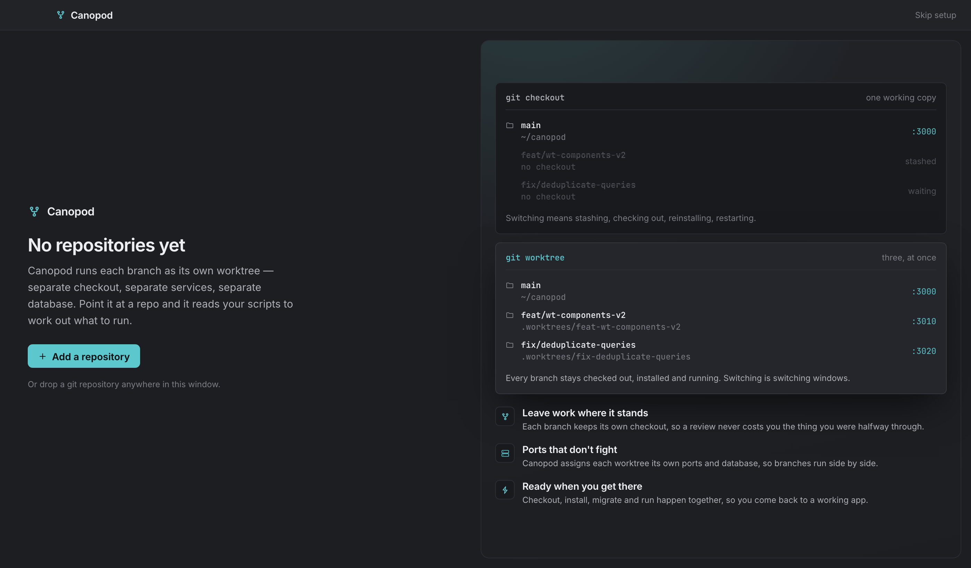The image size is (971, 568).
Task: Click struck-through feat/wt-components-v2 branch name
Action: [573, 155]
